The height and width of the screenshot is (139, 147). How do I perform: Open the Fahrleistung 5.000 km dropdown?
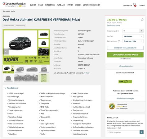point(133,41)
